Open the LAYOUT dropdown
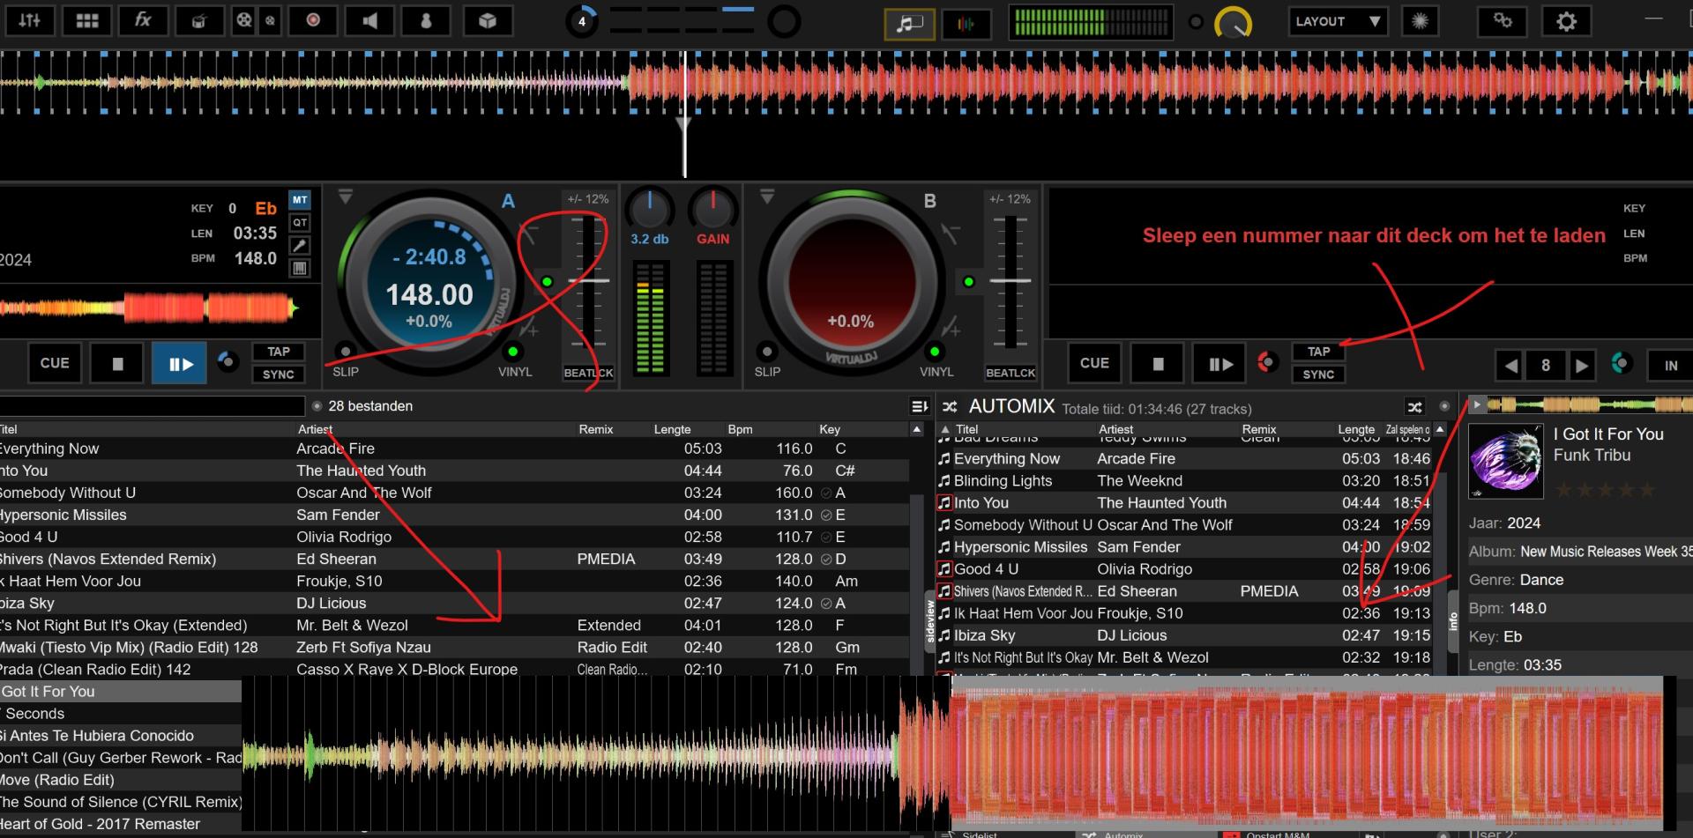Image resolution: width=1693 pixels, height=838 pixels. pos(1338,21)
